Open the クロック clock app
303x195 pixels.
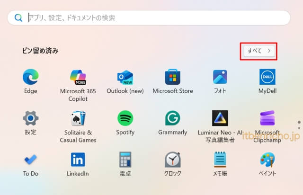click(172, 160)
